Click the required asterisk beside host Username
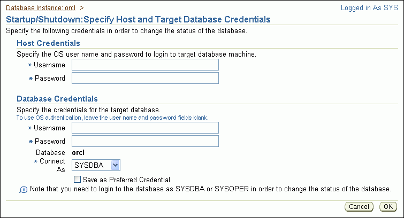 29,65
